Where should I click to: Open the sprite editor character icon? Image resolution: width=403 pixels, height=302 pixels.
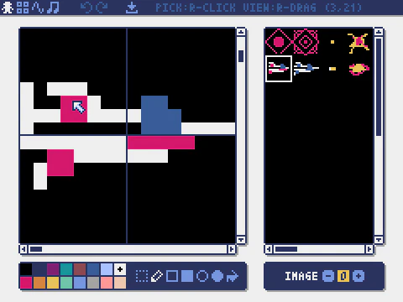(x=7, y=8)
